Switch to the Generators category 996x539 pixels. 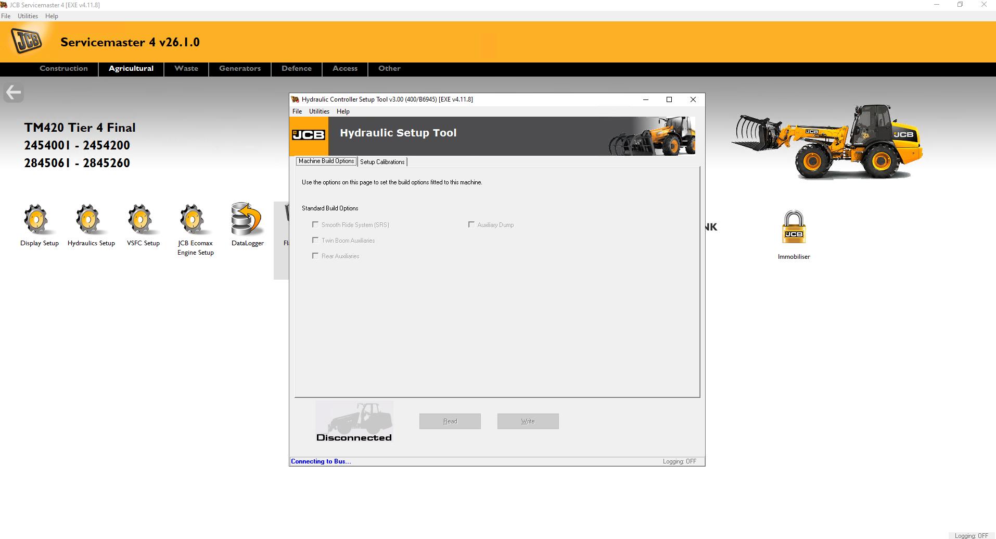239,68
